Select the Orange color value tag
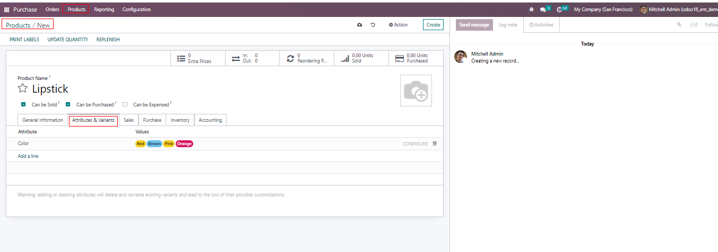 (184, 144)
